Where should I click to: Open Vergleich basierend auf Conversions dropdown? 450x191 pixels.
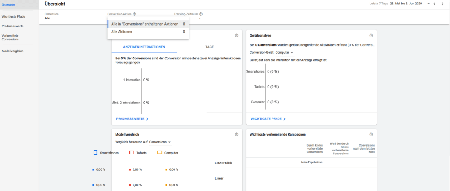point(160,142)
